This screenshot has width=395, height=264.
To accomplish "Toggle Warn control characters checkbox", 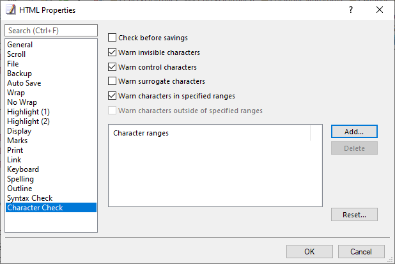I will [112, 66].
